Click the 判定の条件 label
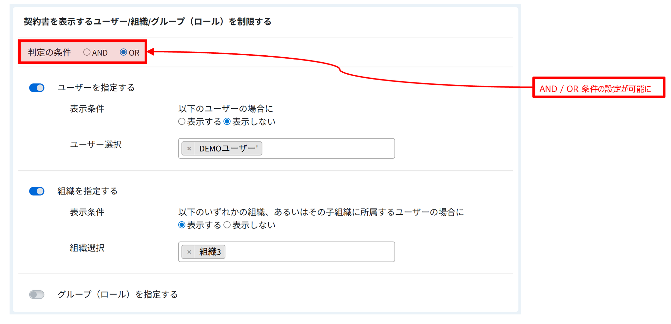The width and height of the screenshot is (671, 324). coord(49,52)
